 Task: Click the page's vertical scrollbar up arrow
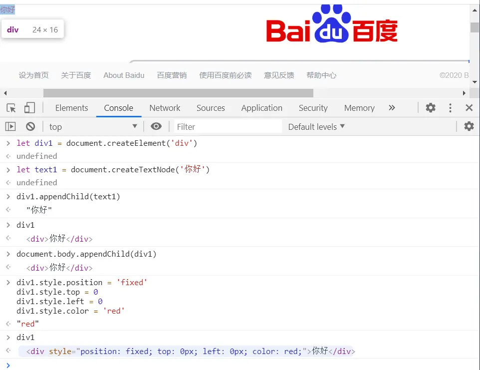point(475,10)
